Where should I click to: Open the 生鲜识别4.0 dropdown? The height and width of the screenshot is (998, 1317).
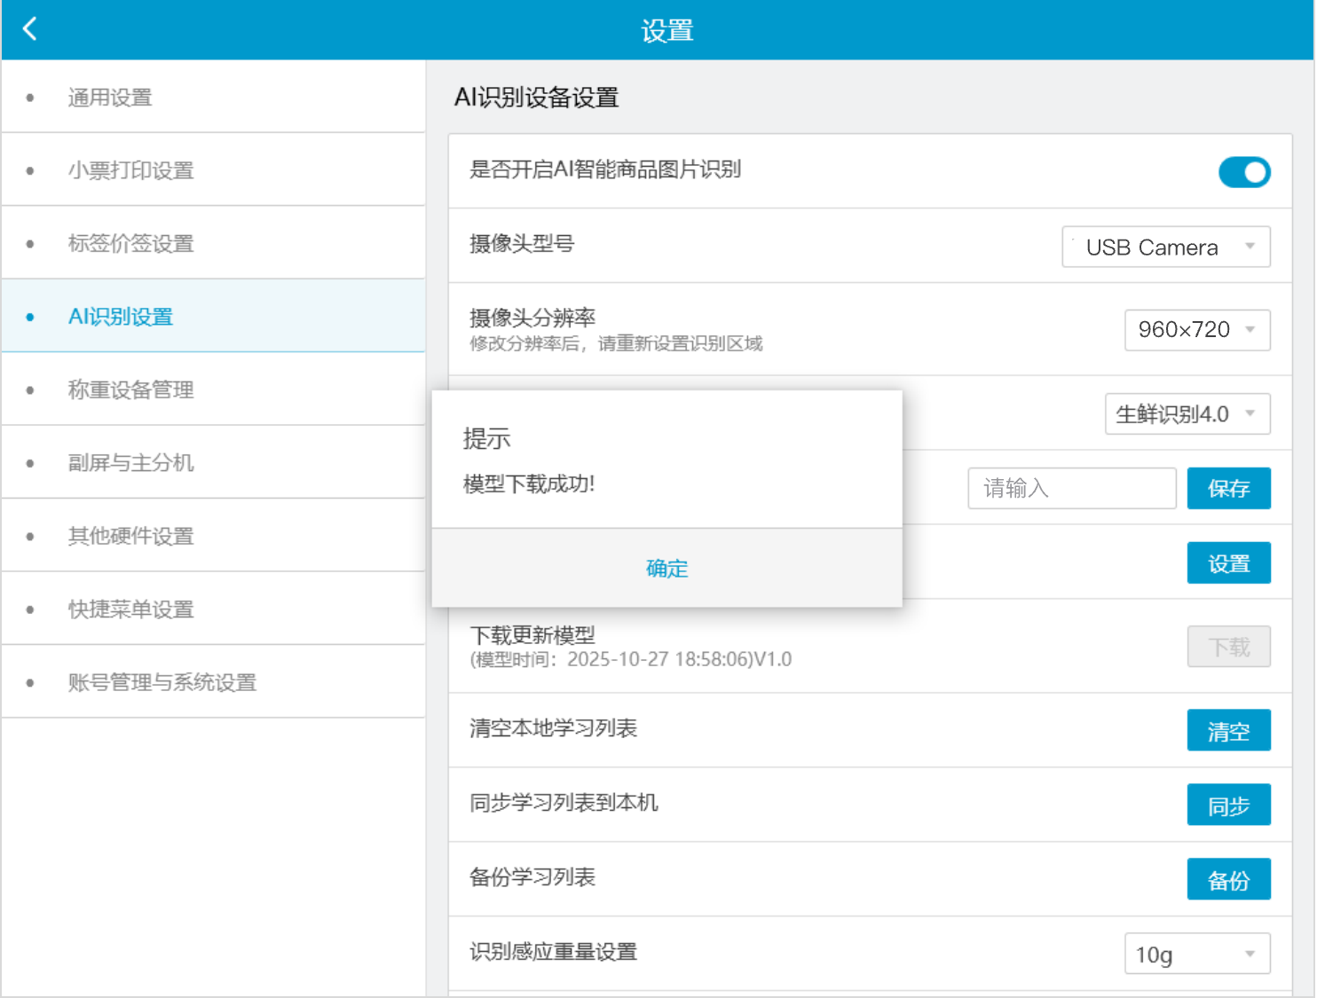1187,414
